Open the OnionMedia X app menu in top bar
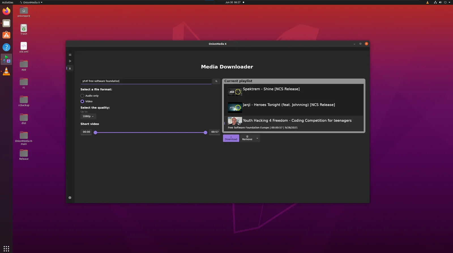The image size is (453, 253). (x=31, y=2)
